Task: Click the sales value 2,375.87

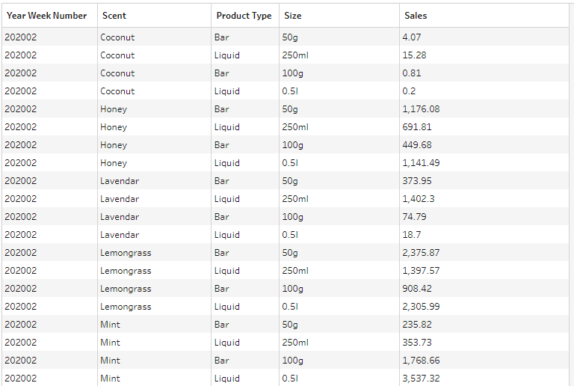Action: tap(420, 253)
